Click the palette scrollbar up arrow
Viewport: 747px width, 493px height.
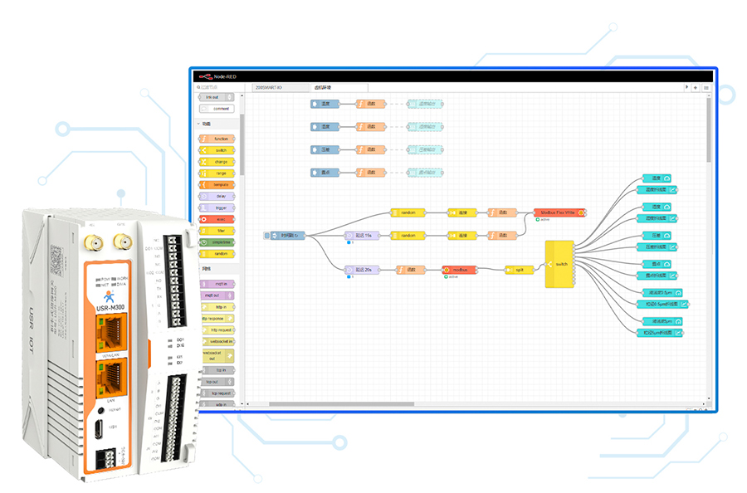242,95
